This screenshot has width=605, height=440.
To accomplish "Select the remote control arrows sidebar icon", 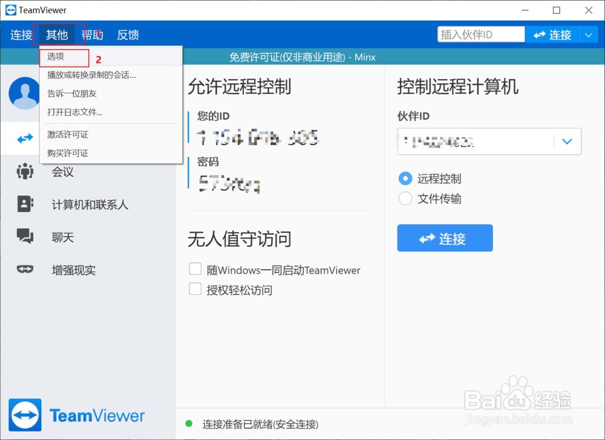I will 25,138.
